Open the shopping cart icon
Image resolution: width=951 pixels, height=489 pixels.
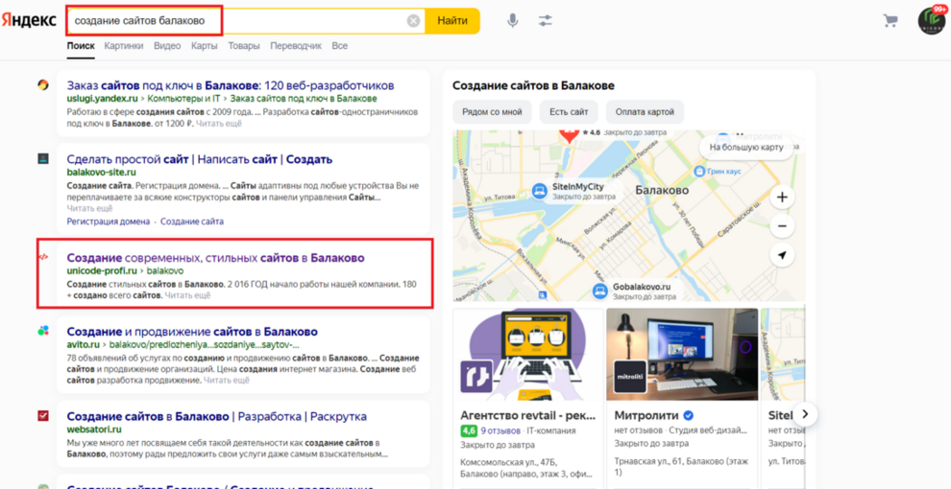pos(890,21)
